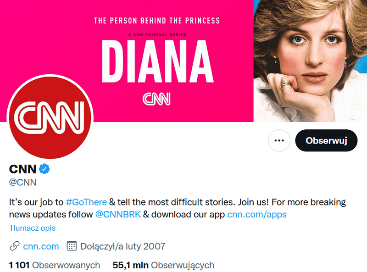Image resolution: width=367 pixels, height=272 pixels.
Task: Open the cnn.com/apps link in bio
Action: pyautogui.click(x=257, y=214)
